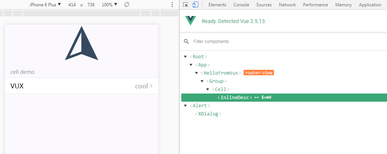Toggle the device toolbar icon
The width and height of the screenshot is (387, 154).
(x=195, y=5)
